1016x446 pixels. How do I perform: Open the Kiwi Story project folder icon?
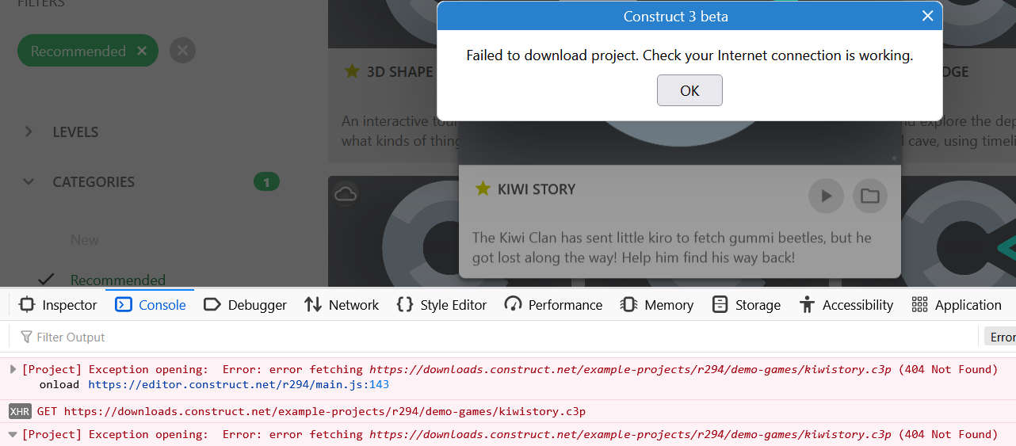point(870,196)
